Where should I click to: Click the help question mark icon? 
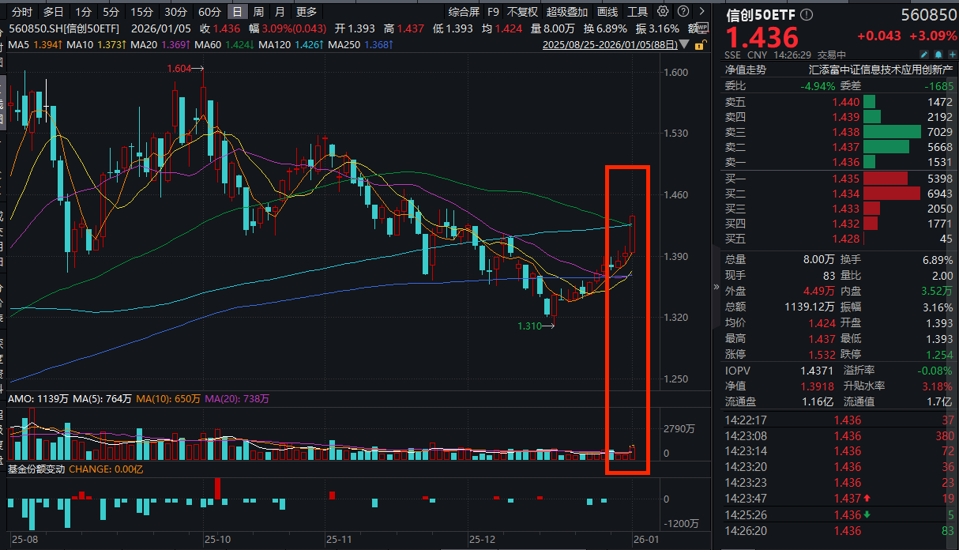[x=683, y=12]
